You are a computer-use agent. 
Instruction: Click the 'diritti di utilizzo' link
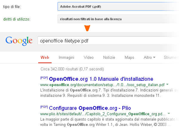pos(16,19)
